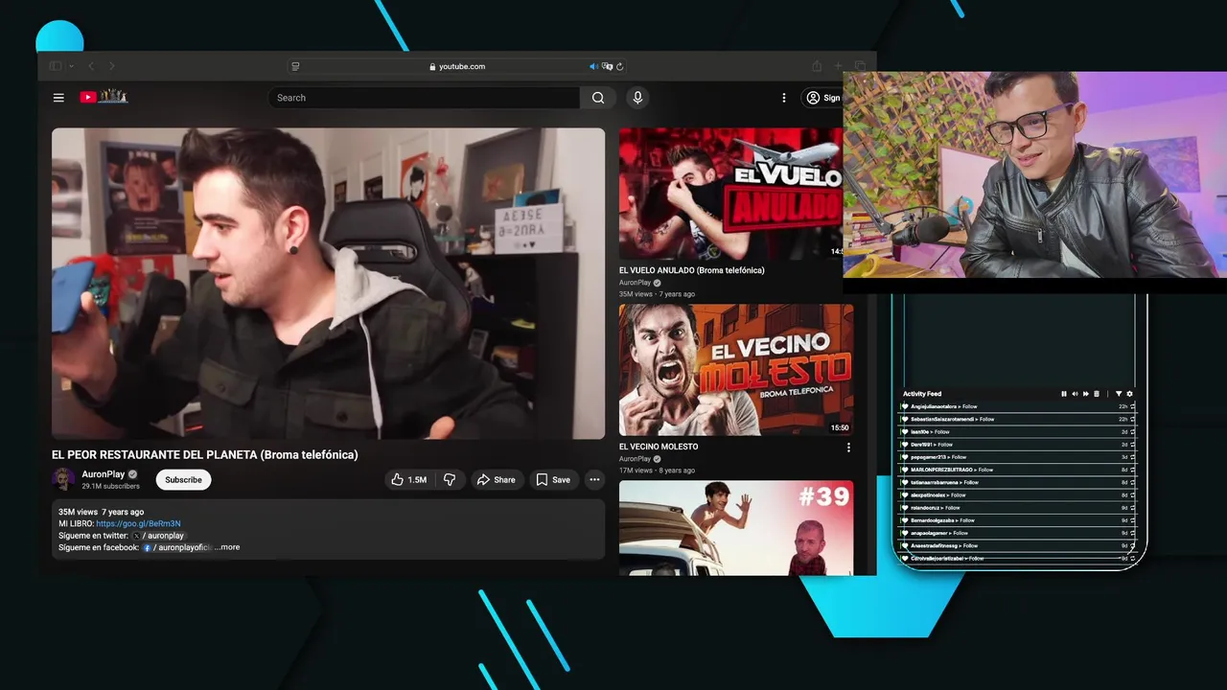The image size is (1227, 690).
Task: Open AuronPlay channel avatar
Action: 63,479
